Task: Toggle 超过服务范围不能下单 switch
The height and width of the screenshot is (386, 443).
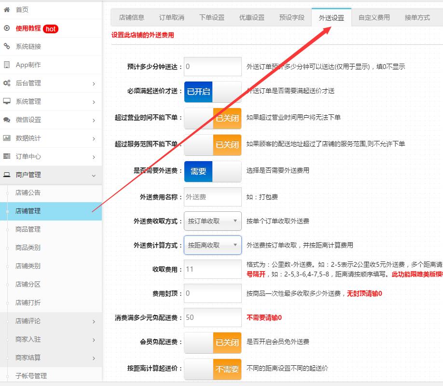Action: (213, 145)
